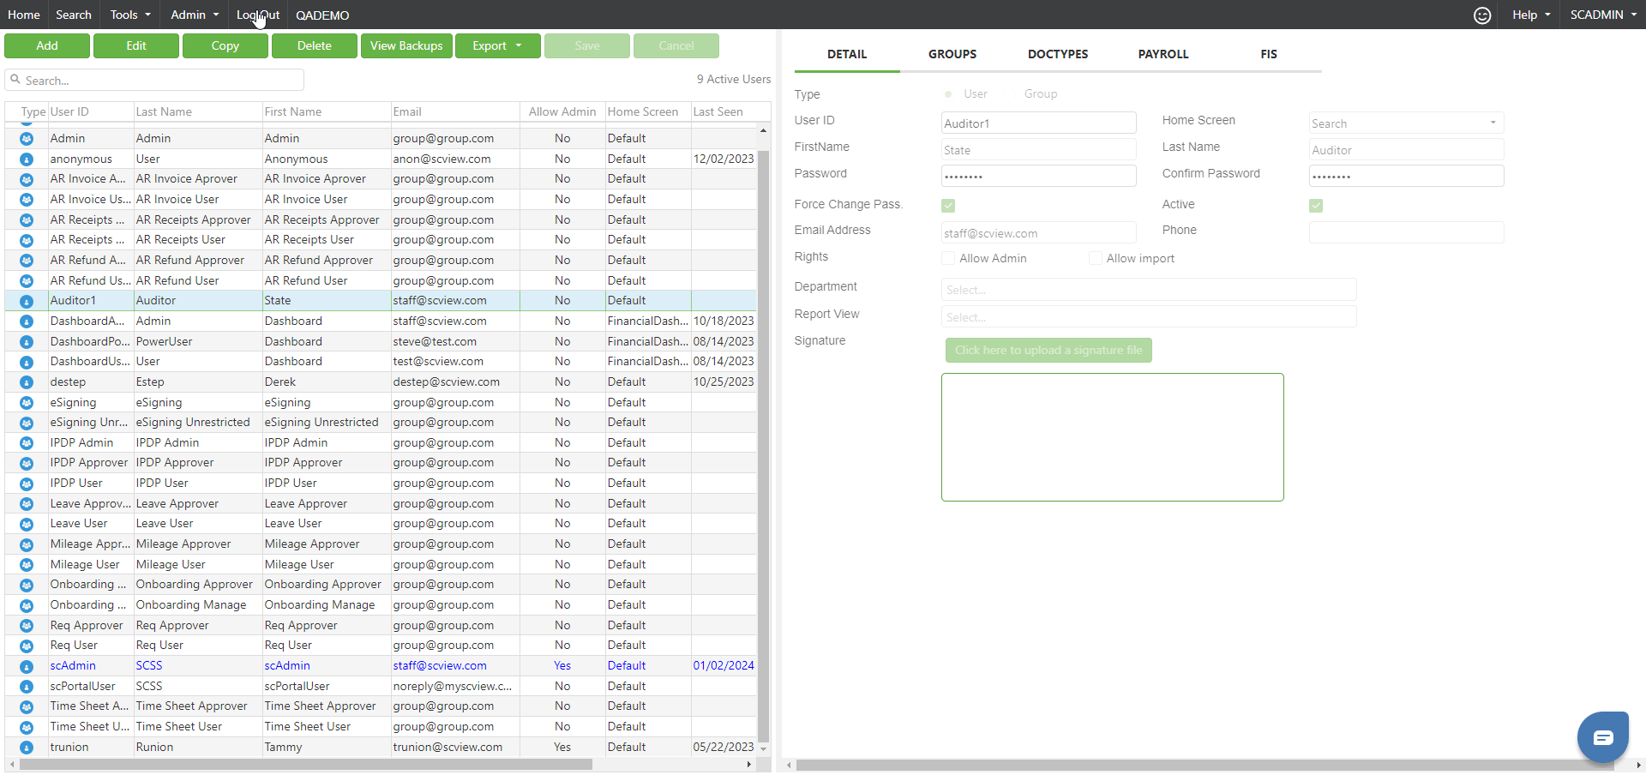The width and height of the screenshot is (1646, 781).
Task: Switch to the FIS tab
Action: (x=1269, y=54)
